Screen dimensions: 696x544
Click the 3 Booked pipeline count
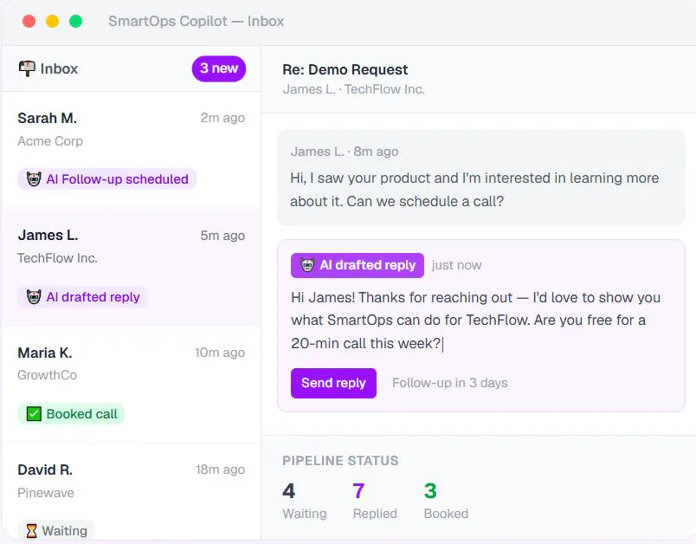click(446, 502)
